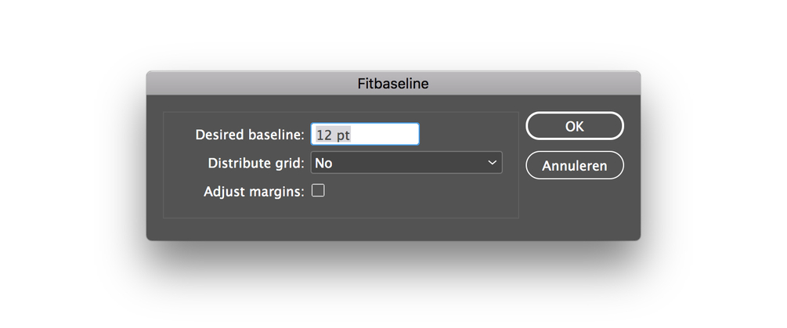Screen dimensions: 787x328
Task: Confirm the Fitbaseline dialog with OK
Action: point(574,126)
